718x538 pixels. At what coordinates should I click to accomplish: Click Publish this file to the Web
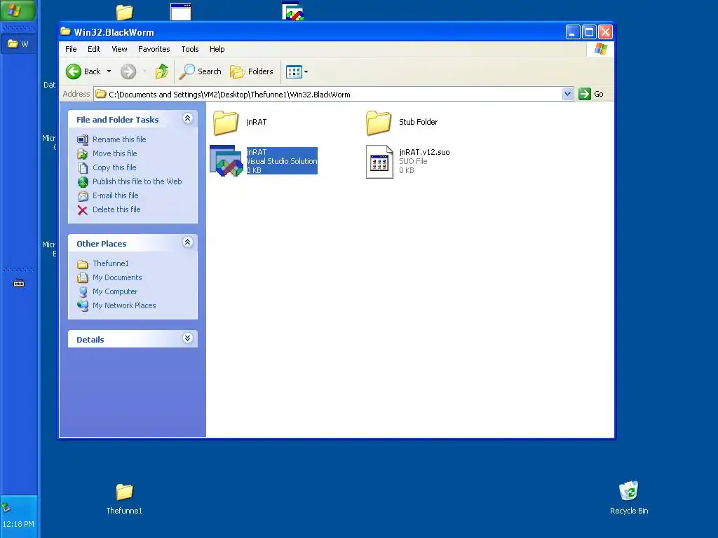coord(137,181)
